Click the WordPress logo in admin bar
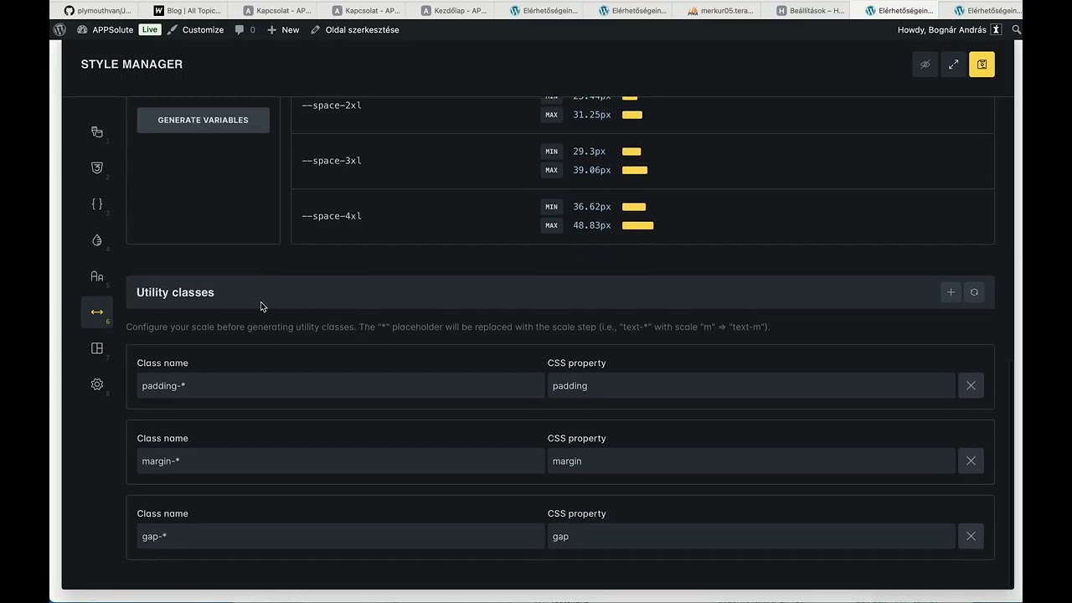The height and width of the screenshot is (603, 1072). point(59,29)
